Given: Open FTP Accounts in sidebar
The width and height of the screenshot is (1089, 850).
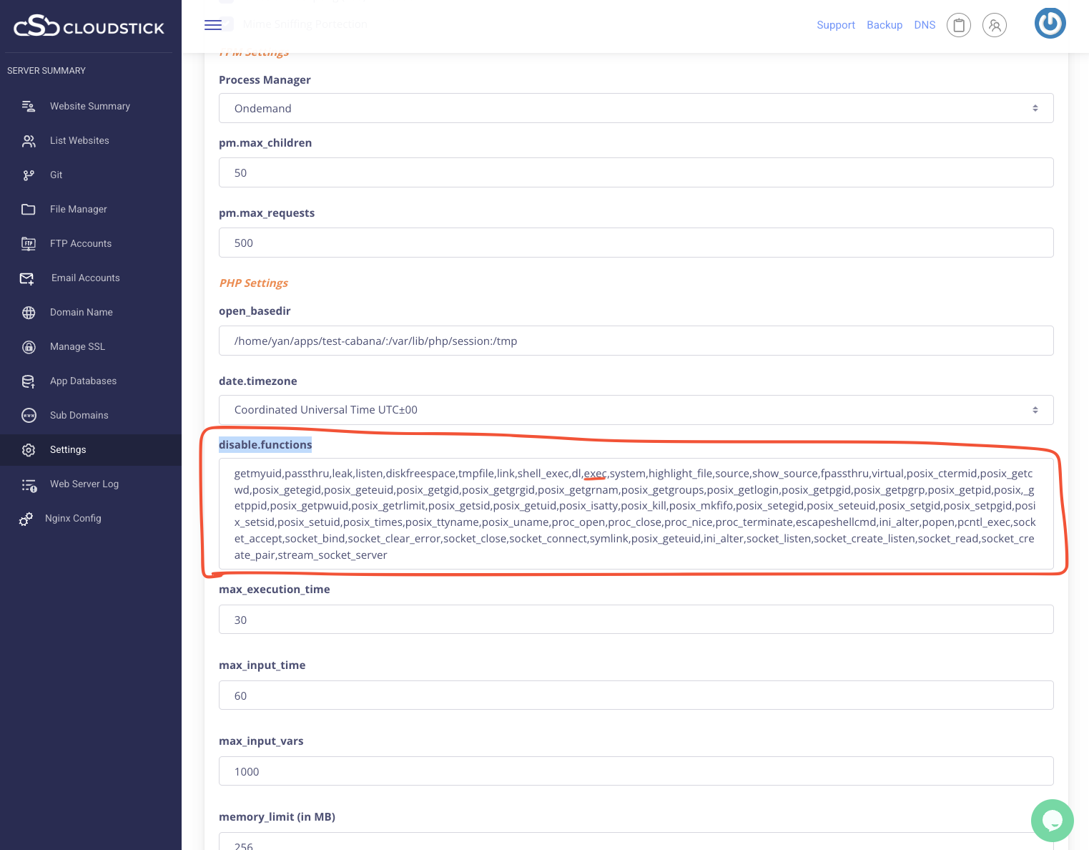Looking at the screenshot, I should [x=80, y=244].
